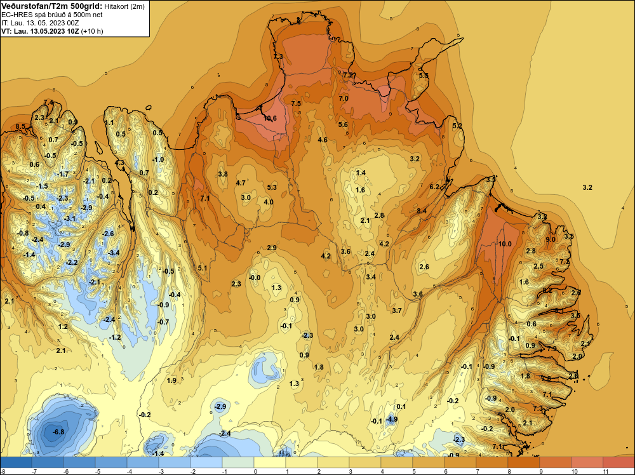This screenshot has width=635, height=475.
Task: Click the 8.4 temperature label
Action: pos(422,211)
